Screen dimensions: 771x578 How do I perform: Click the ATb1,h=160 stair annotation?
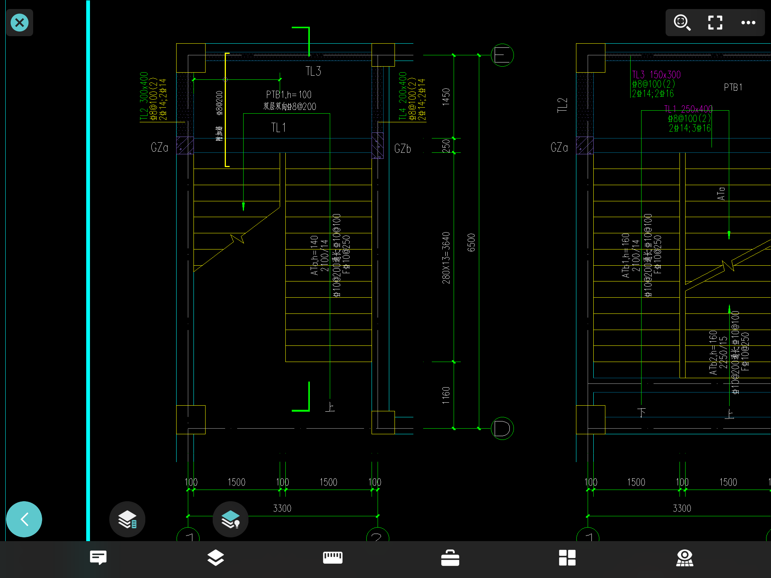[x=626, y=255]
